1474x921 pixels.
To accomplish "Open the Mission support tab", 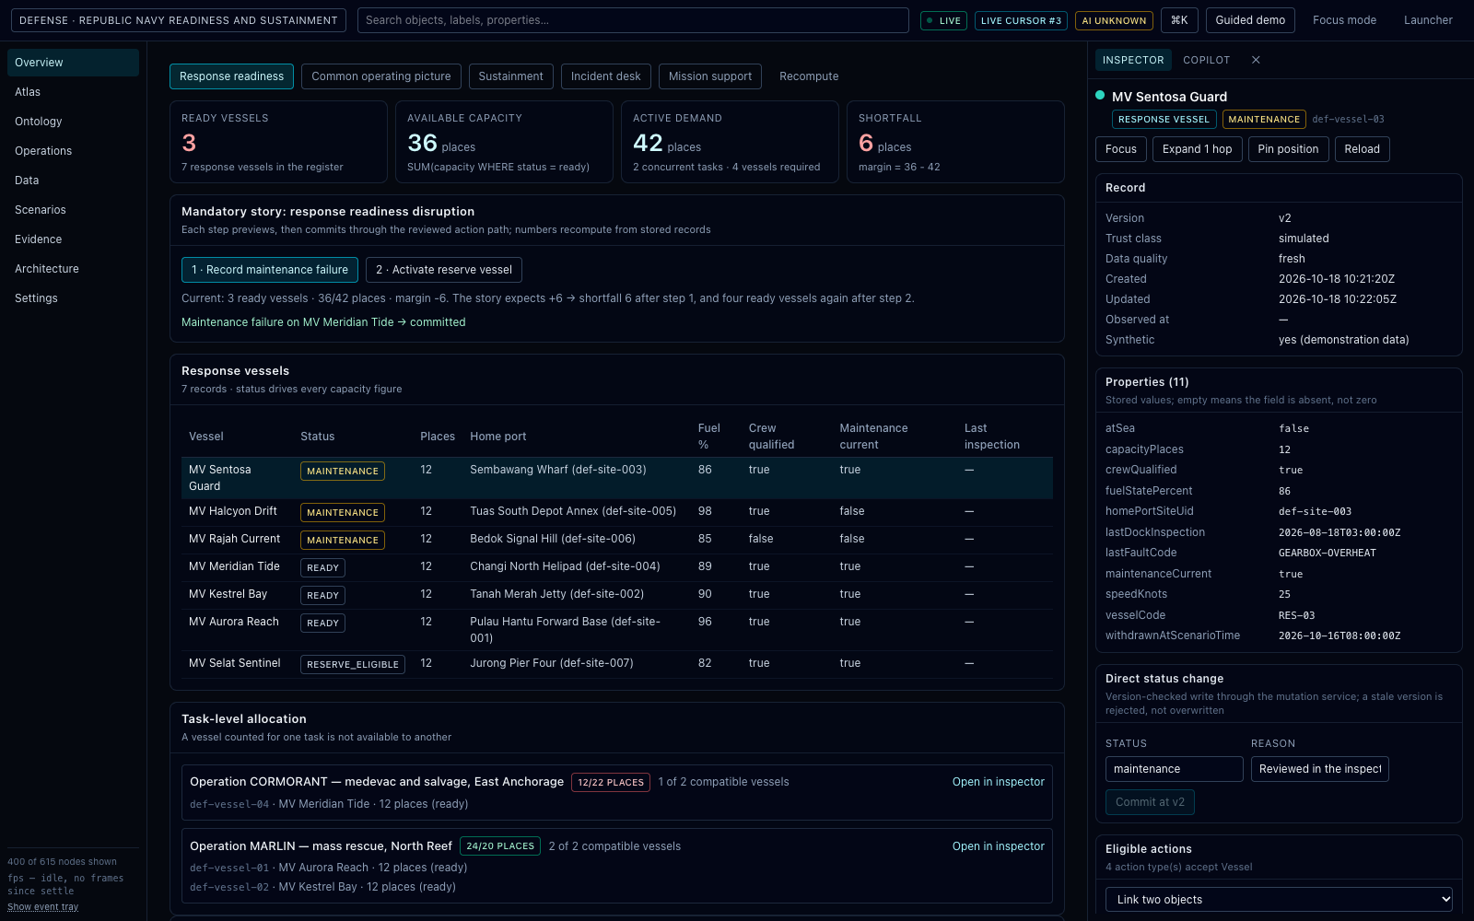I will [710, 76].
